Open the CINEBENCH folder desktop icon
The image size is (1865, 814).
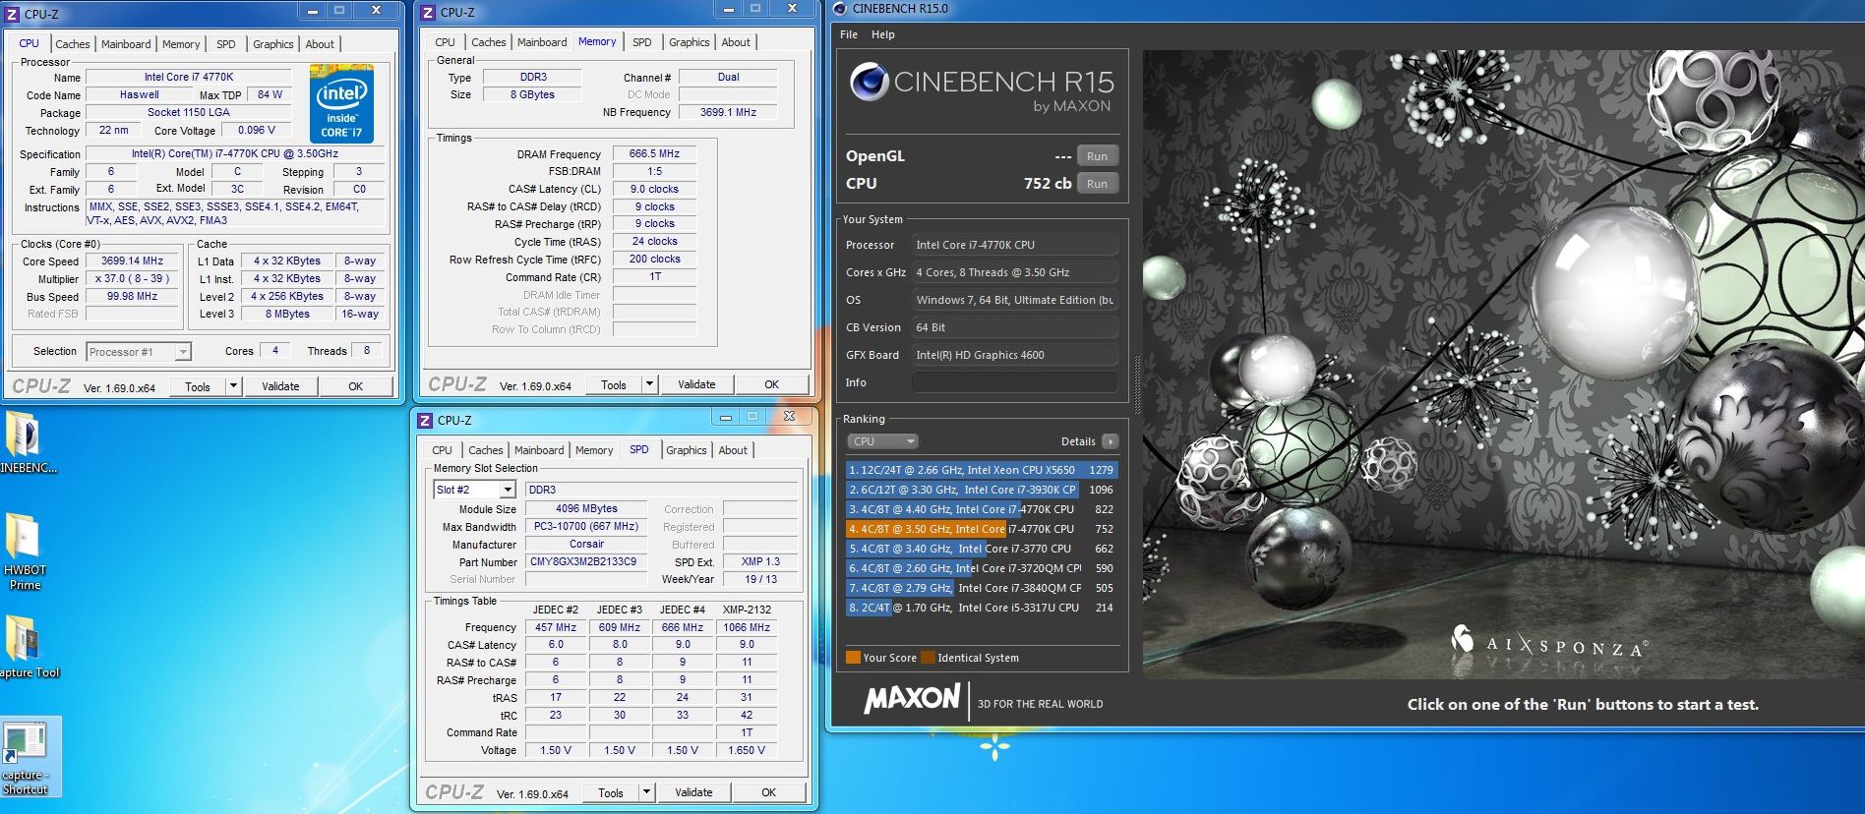point(22,436)
